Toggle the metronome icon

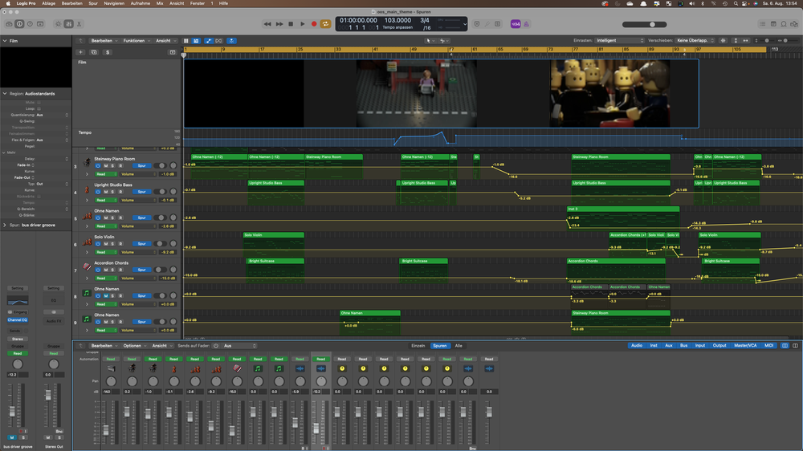526,24
